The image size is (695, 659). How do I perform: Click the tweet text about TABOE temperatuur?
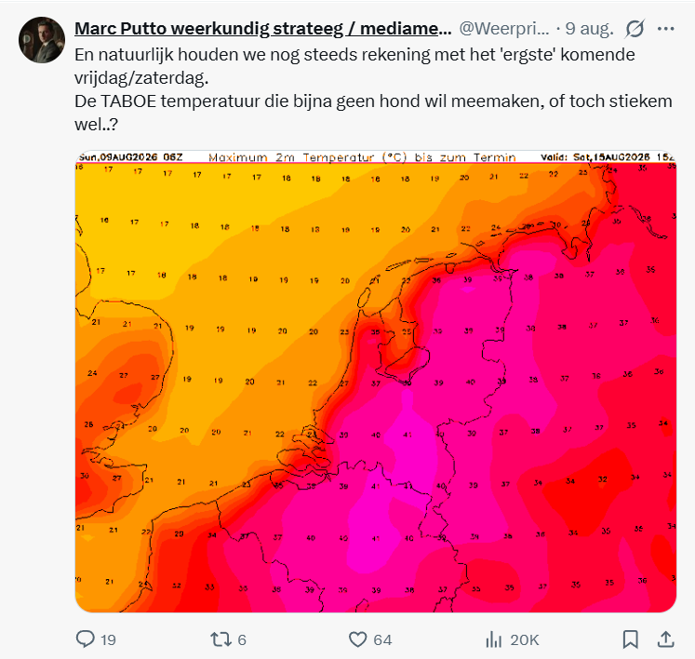click(373, 113)
